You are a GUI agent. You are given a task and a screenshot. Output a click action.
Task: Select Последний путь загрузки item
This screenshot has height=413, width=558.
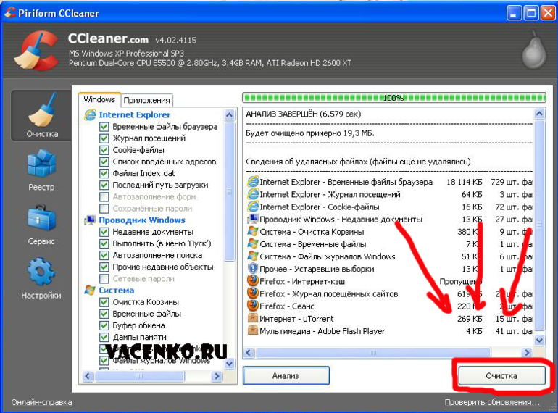pyautogui.click(x=160, y=185)
